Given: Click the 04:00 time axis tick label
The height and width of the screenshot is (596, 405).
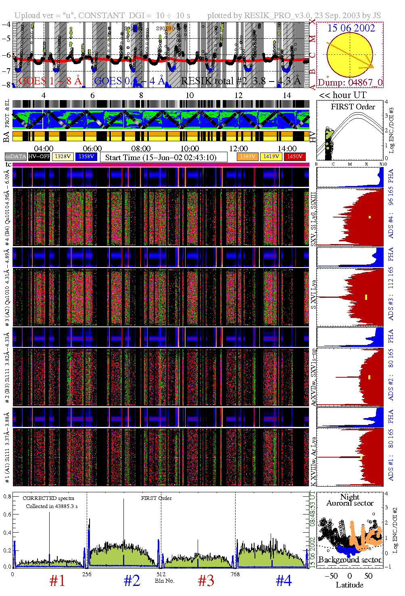Looking at the screenshot, I should pyautogui.click(x=44, y=148).
